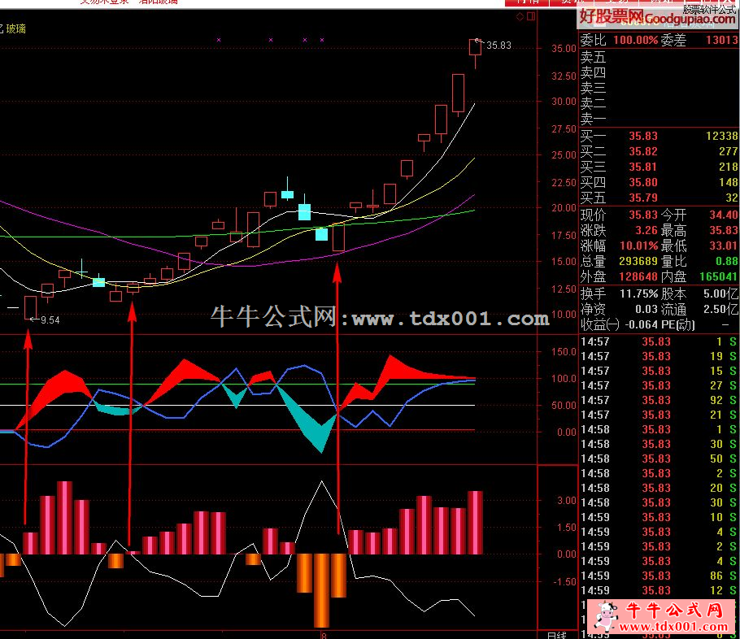740x639 pixels.
Task: Click the cyan candlestick at the chart peak
Action: (287, 193)
